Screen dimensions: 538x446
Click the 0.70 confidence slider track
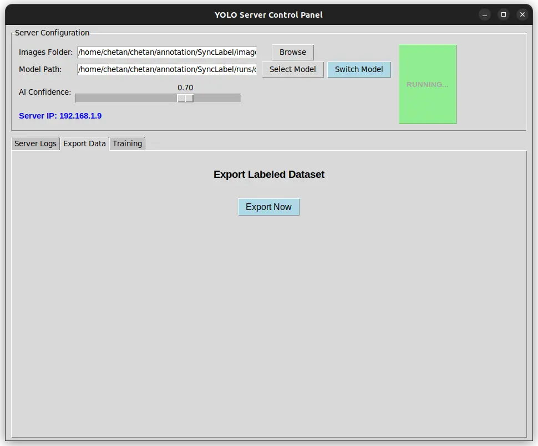(186, 98)
